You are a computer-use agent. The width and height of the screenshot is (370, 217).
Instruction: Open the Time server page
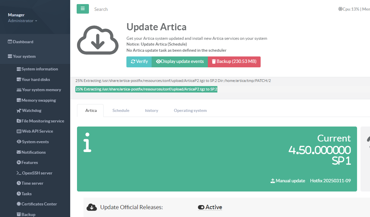tap(32, 183)
